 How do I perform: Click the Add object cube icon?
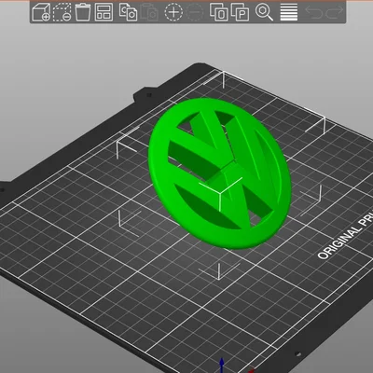(41, 12)
